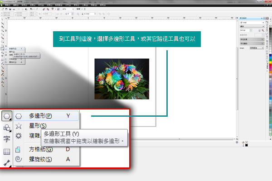Click the Export icon in the toolbar

[48, 9]
